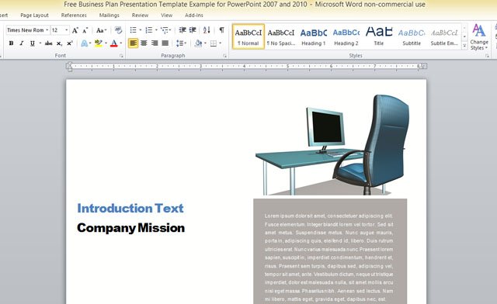Toggle Underline formatting button

[x=33, y=43]
